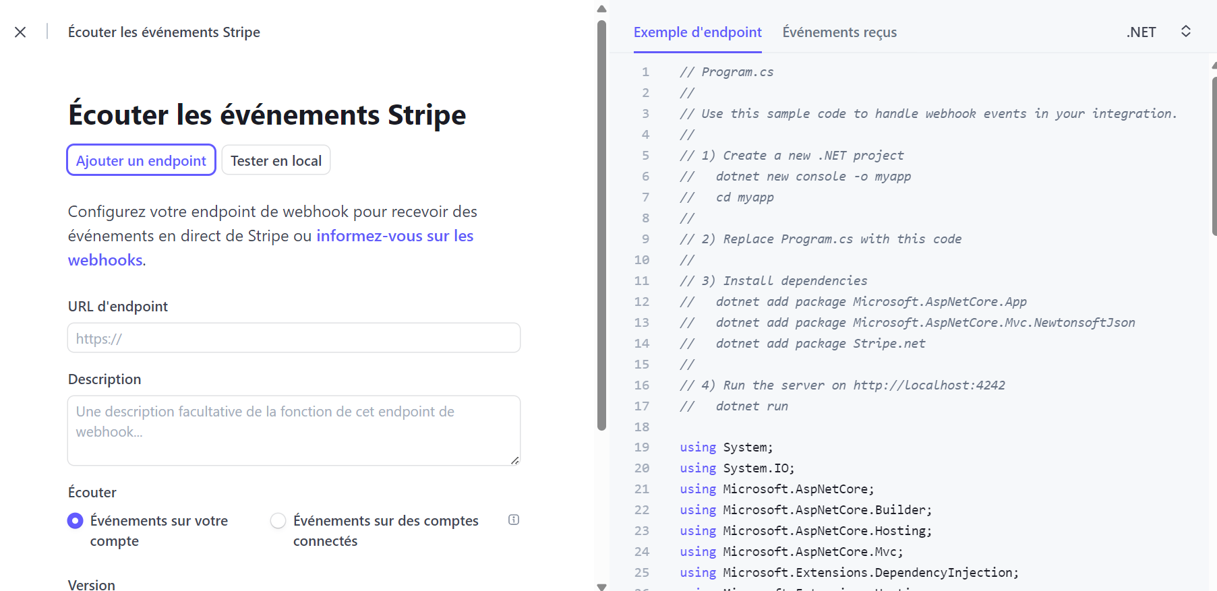Click line "dotnet add package Stripe.net"

tap(821, 344)
